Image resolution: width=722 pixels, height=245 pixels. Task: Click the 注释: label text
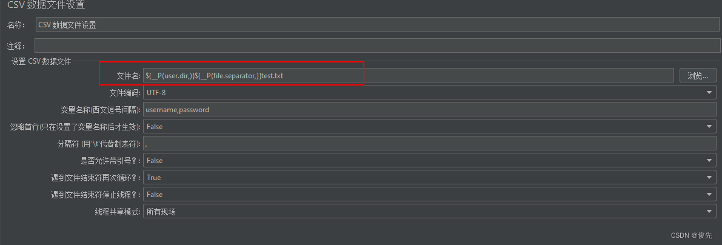coord(16,46)
